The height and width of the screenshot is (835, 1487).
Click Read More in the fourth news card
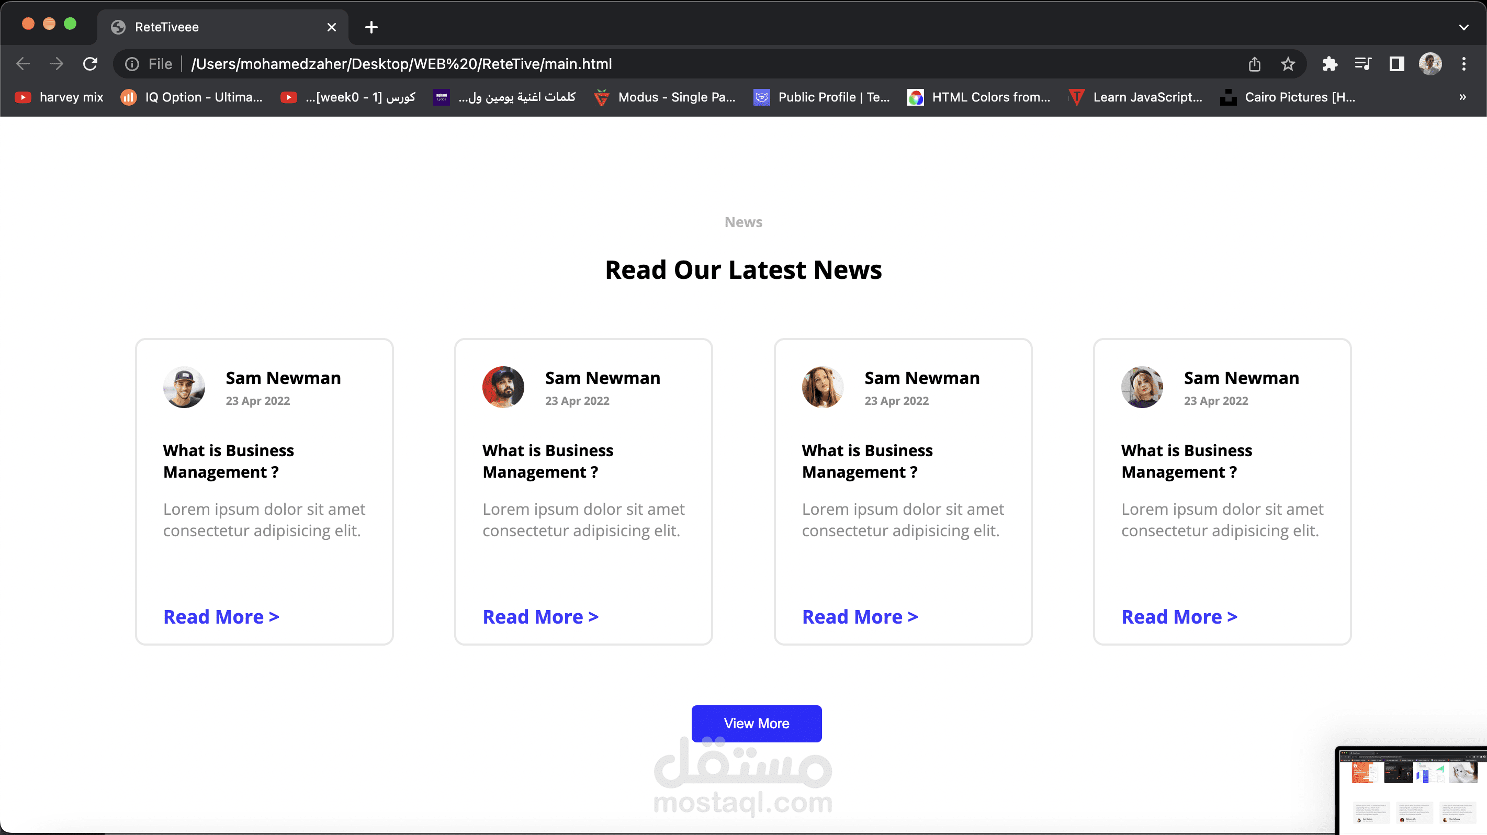point(1179,617)
